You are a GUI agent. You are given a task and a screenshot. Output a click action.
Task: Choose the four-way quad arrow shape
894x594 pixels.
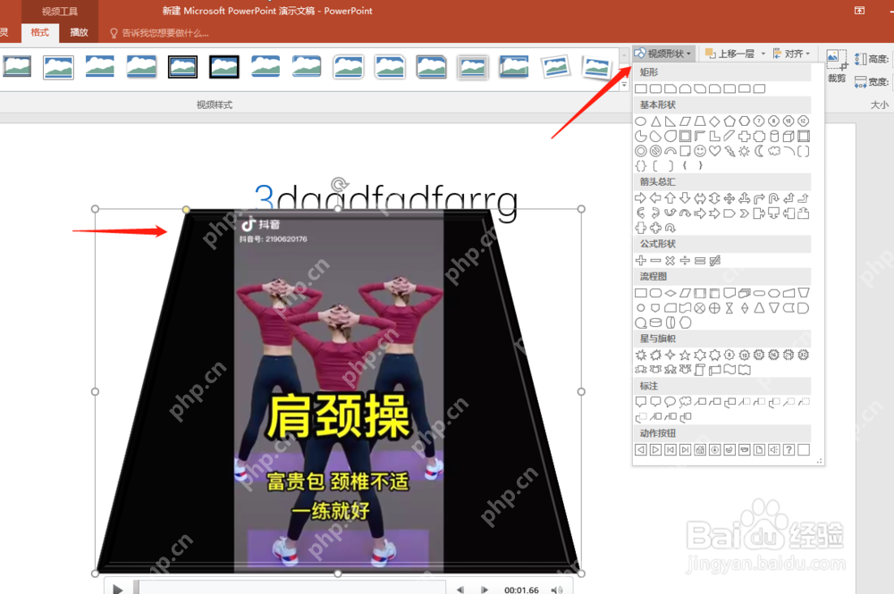click(730, 198)
